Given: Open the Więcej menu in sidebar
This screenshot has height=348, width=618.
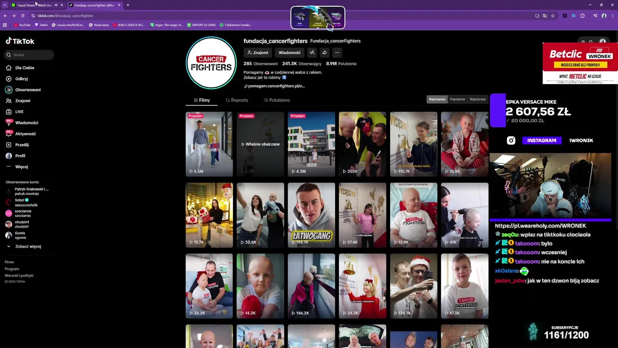Looking at the screenshot, I should (21, 167).
